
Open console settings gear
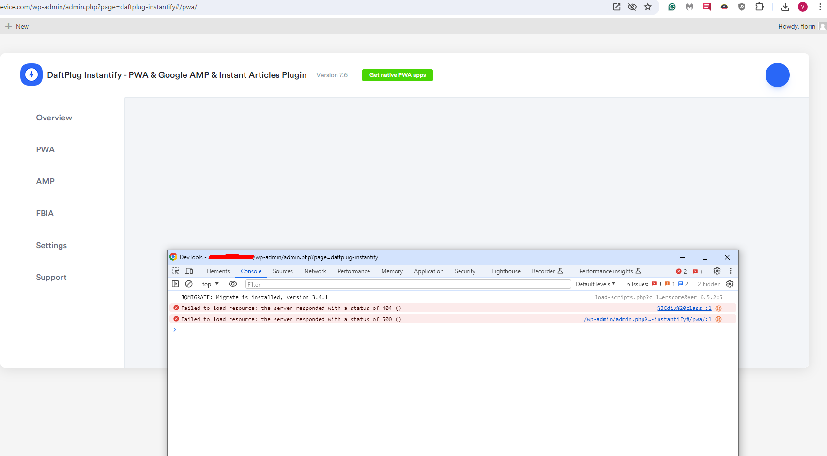click(730, 284)
